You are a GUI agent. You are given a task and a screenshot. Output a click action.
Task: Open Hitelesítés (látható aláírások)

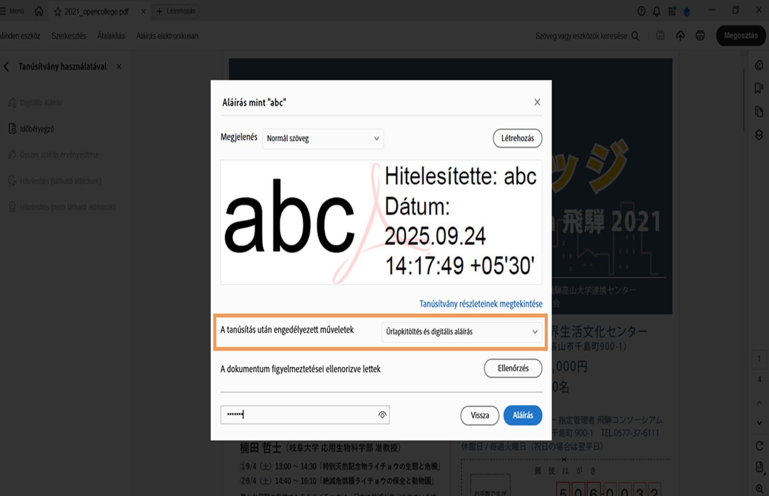pyautogui.click(x=60, y=181)
